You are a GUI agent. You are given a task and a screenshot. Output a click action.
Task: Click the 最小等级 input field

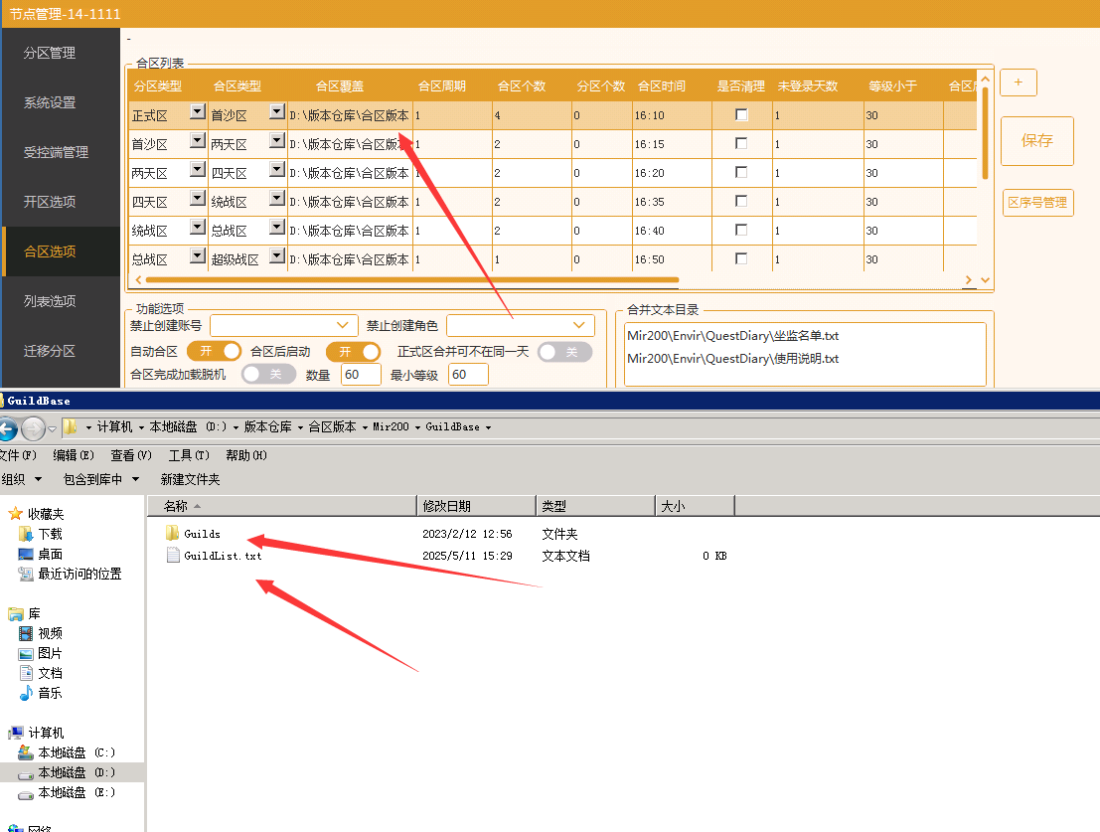pyautogui.click(x=468, y=375)
